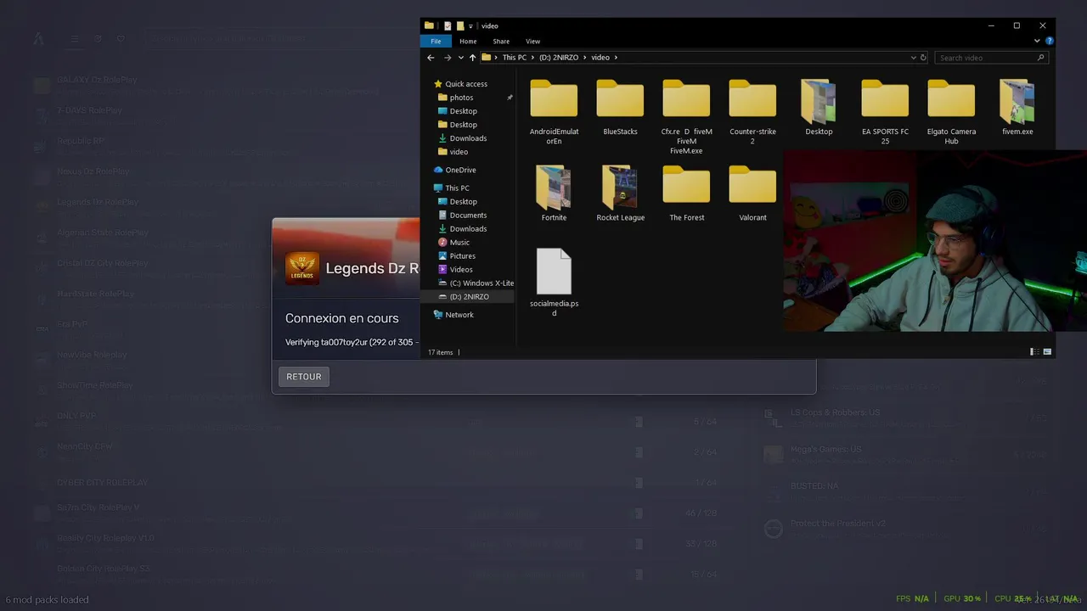Click the quick access properties icon in title bar
Screen dimensions: 1087x611
click(448, 25)
